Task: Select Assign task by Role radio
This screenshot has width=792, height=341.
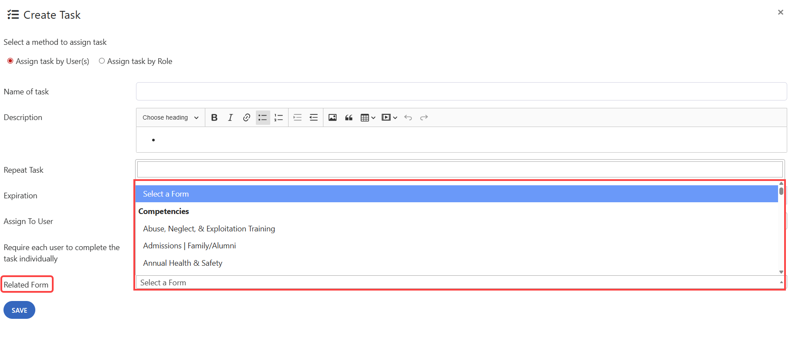Action: [x=102, y=61]
